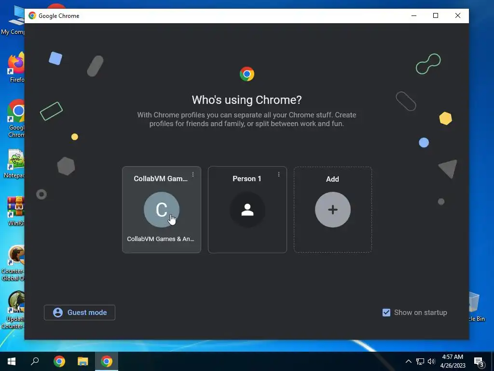Select My Computer desktop icon

[13, 19]
